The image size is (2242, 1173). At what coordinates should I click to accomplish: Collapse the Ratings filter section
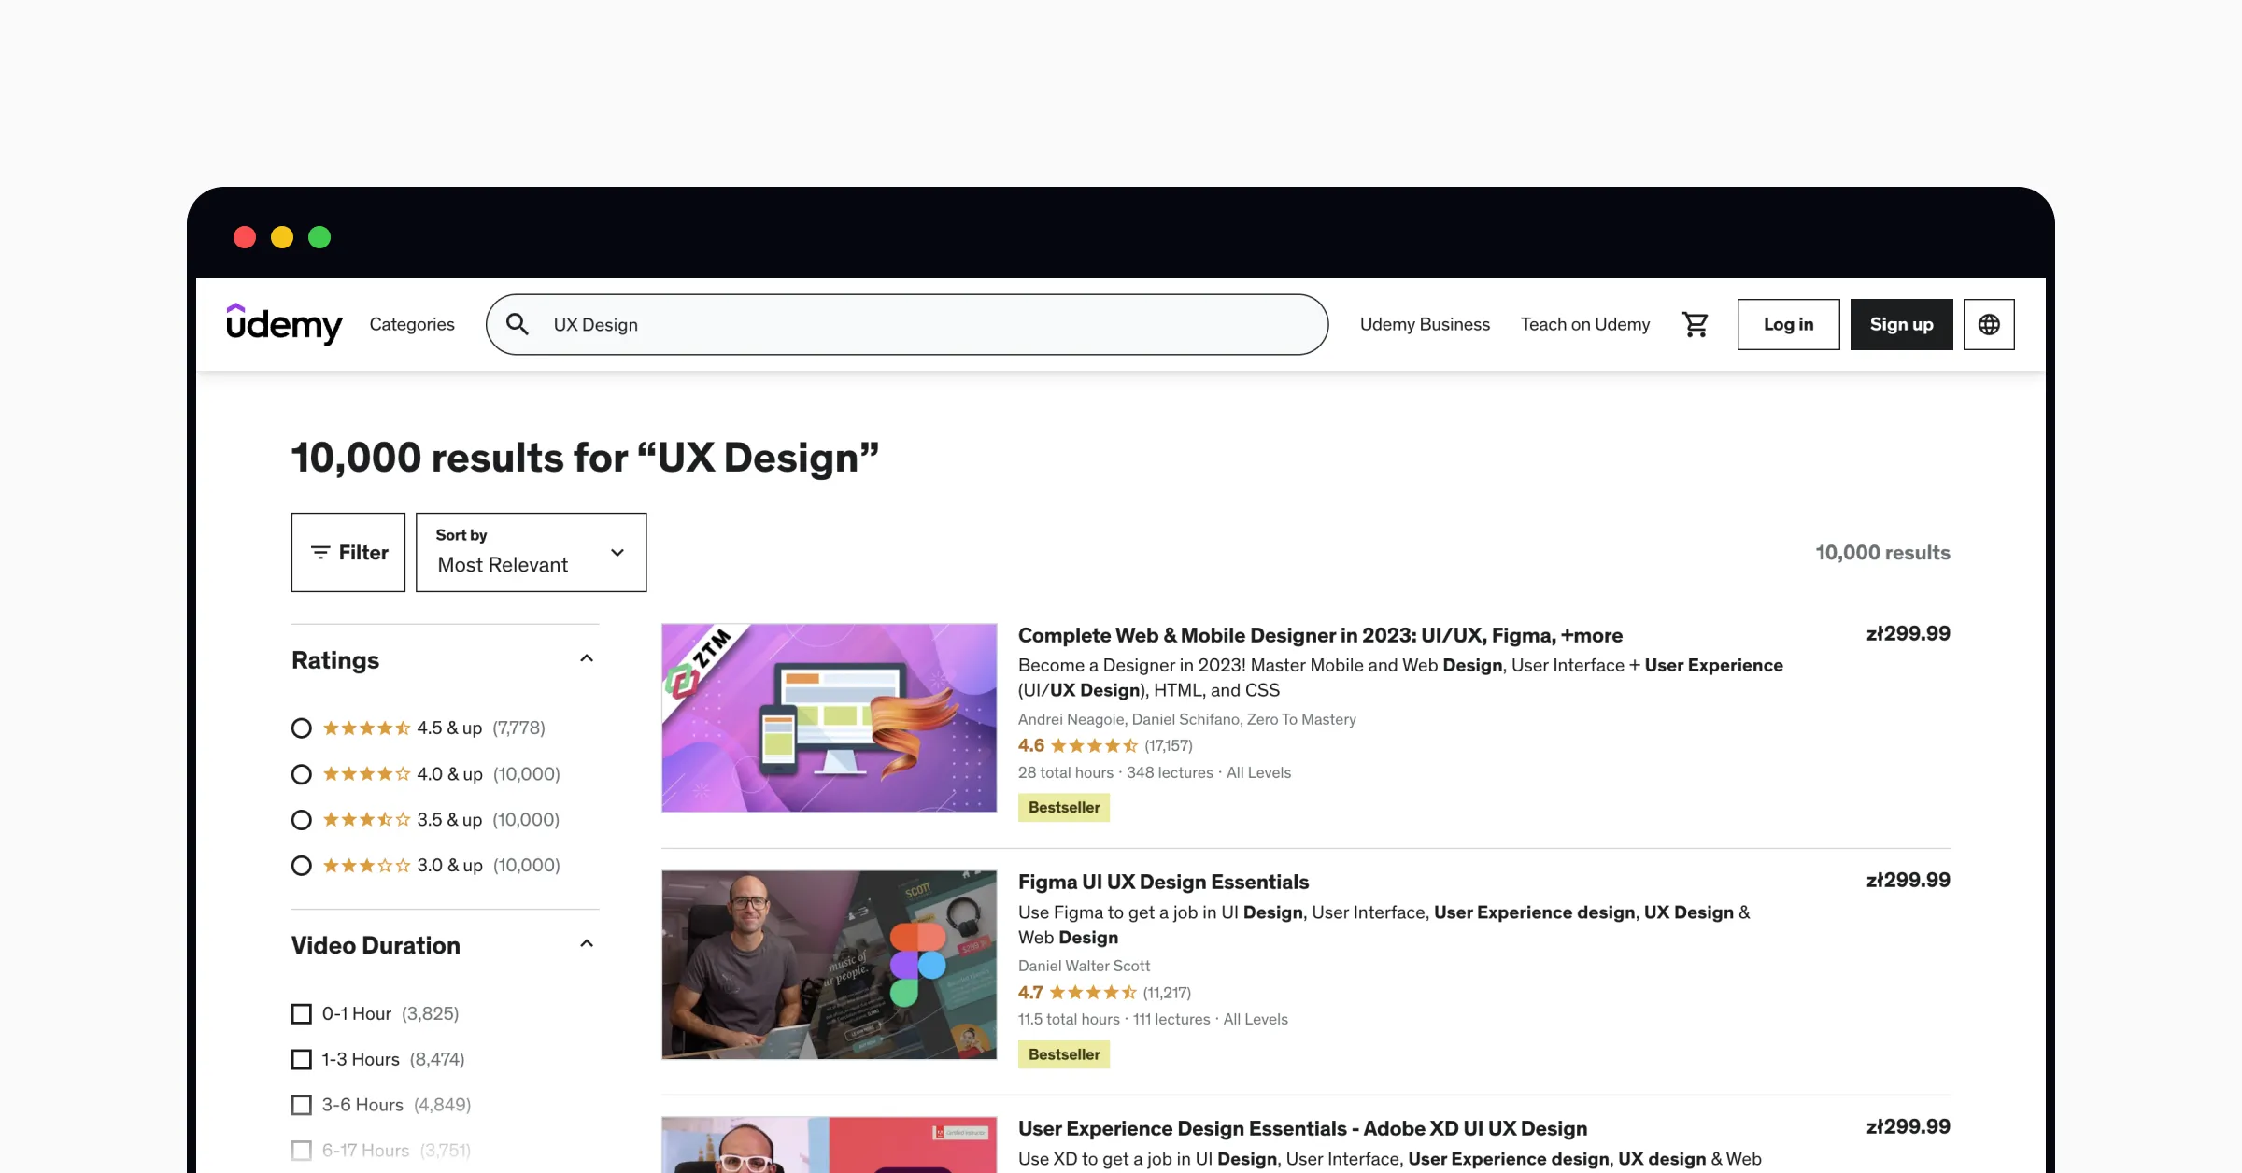(x=587, y=659)
